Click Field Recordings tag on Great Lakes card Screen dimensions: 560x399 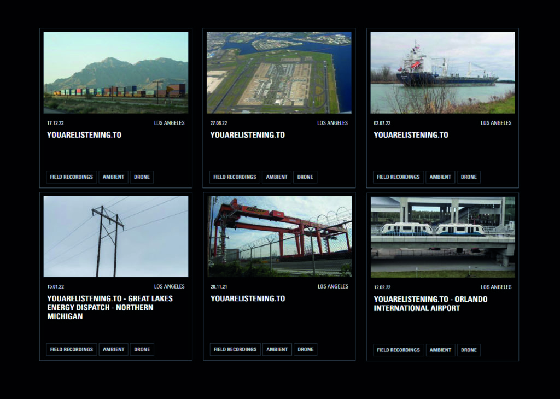pyautogui.click(x=72, y=349)
